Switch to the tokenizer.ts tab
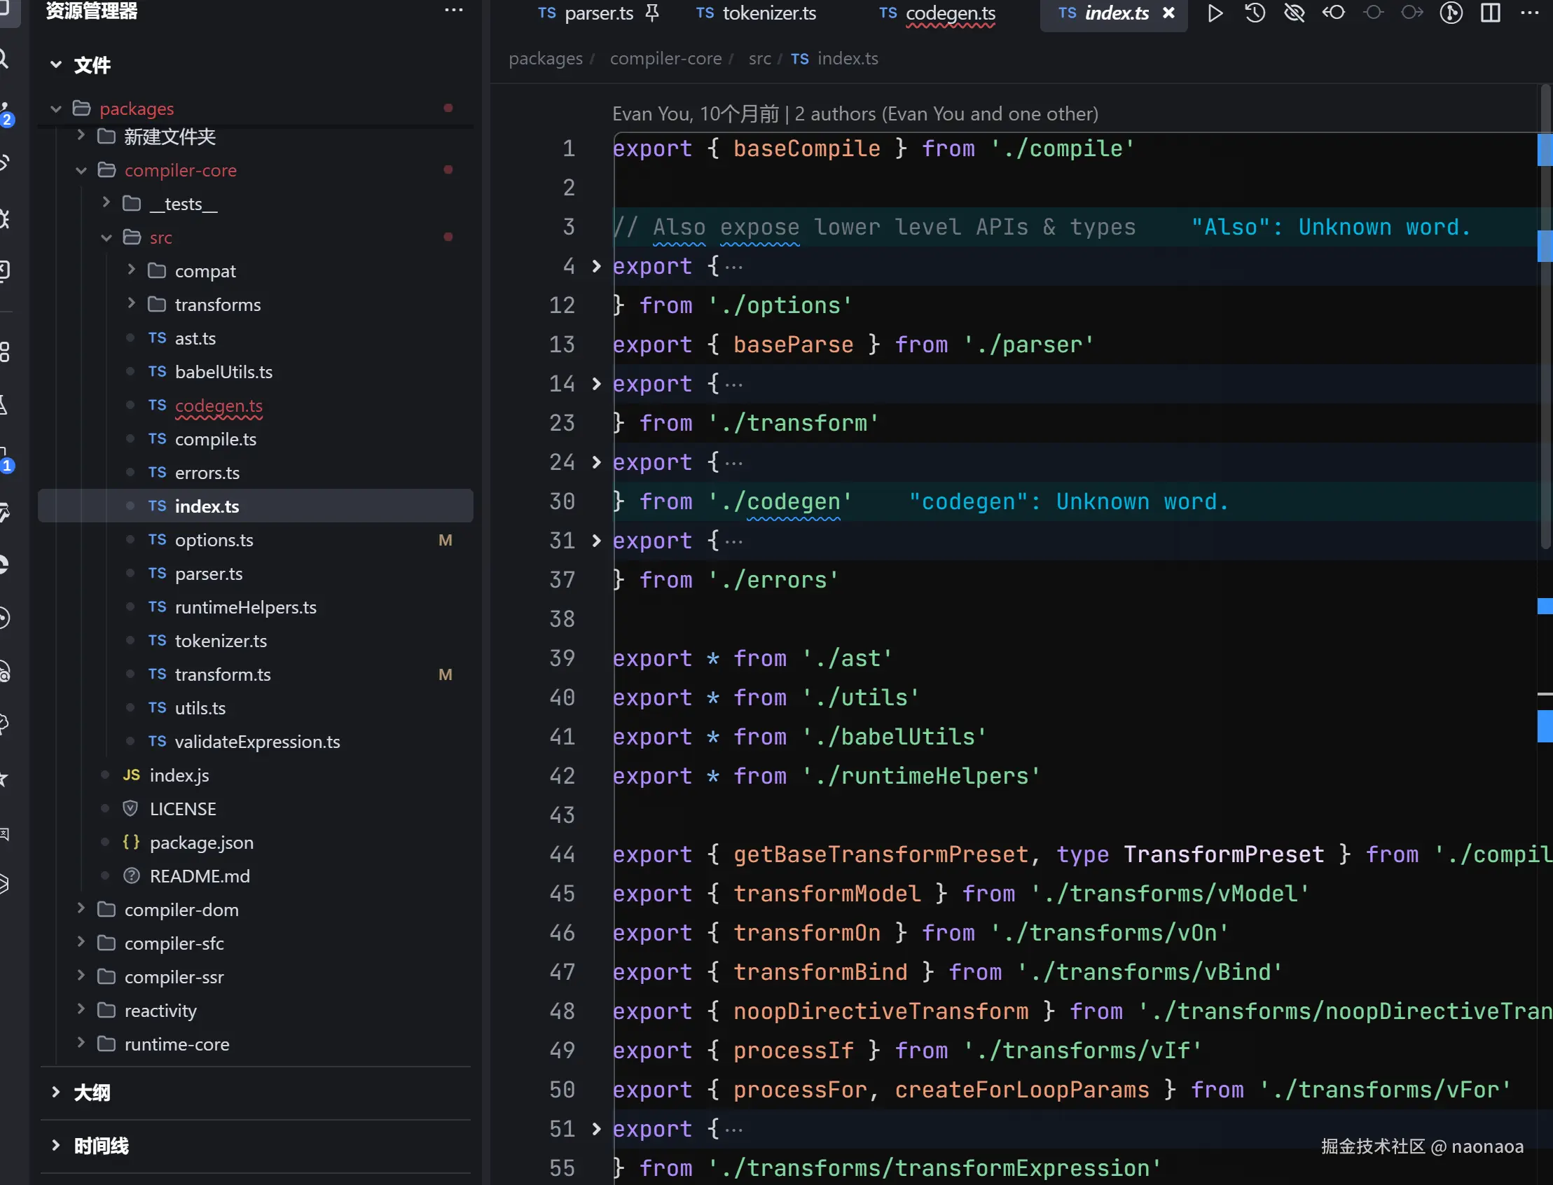1553x1185 pixels. click(x=768, y=13)
